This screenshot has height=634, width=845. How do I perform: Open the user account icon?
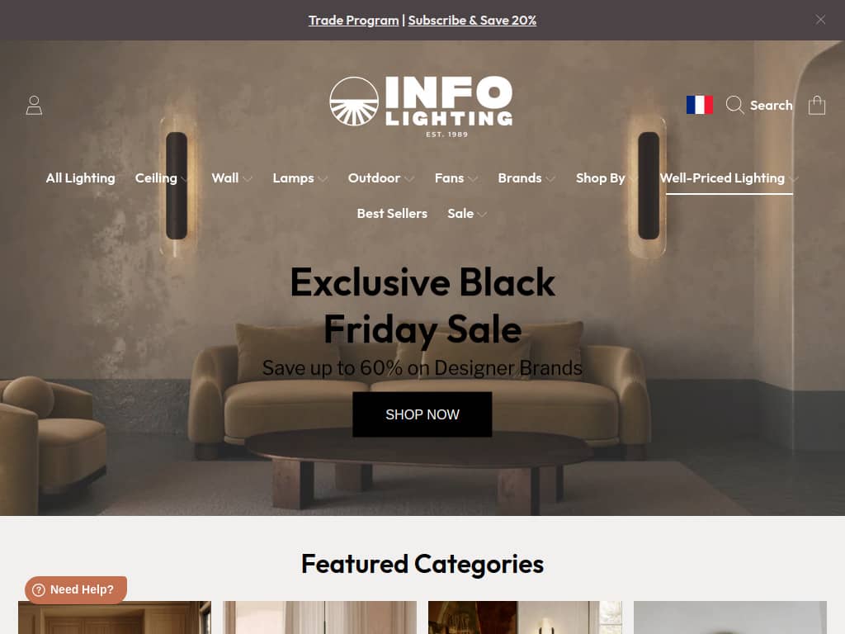coord(34,105)
